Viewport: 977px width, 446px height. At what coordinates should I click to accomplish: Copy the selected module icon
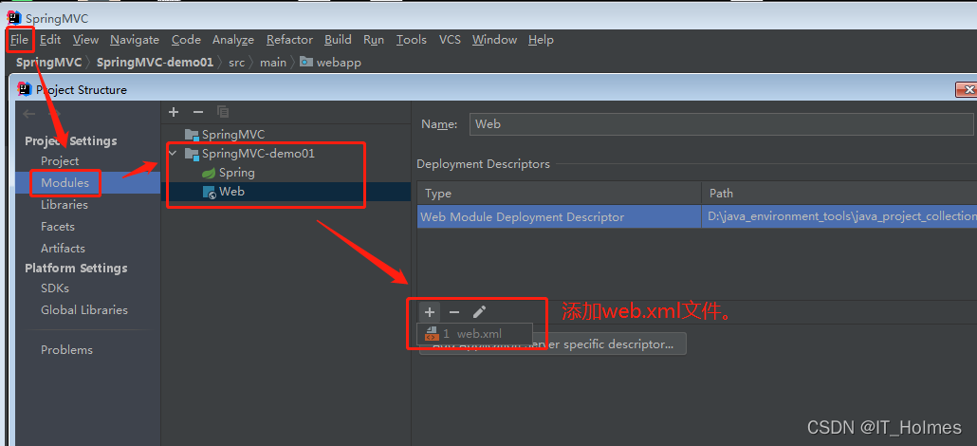coord(223,112)
